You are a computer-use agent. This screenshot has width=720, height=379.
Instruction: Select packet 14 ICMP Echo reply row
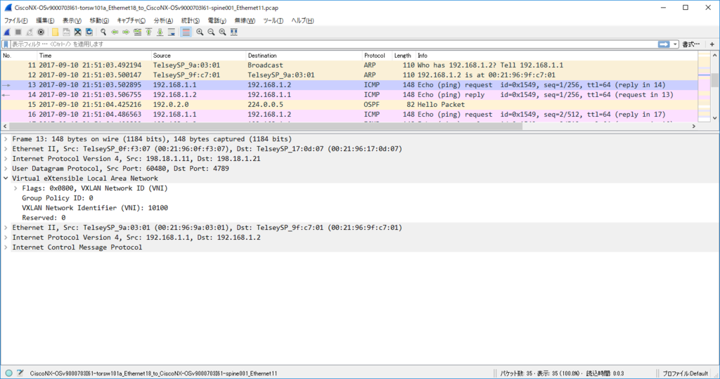coord(349,95)
